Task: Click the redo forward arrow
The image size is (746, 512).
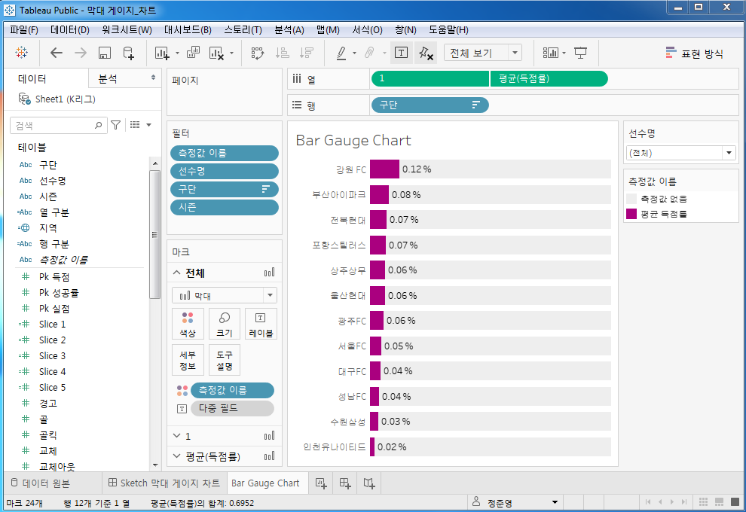Action: click(x=81, y=53)
